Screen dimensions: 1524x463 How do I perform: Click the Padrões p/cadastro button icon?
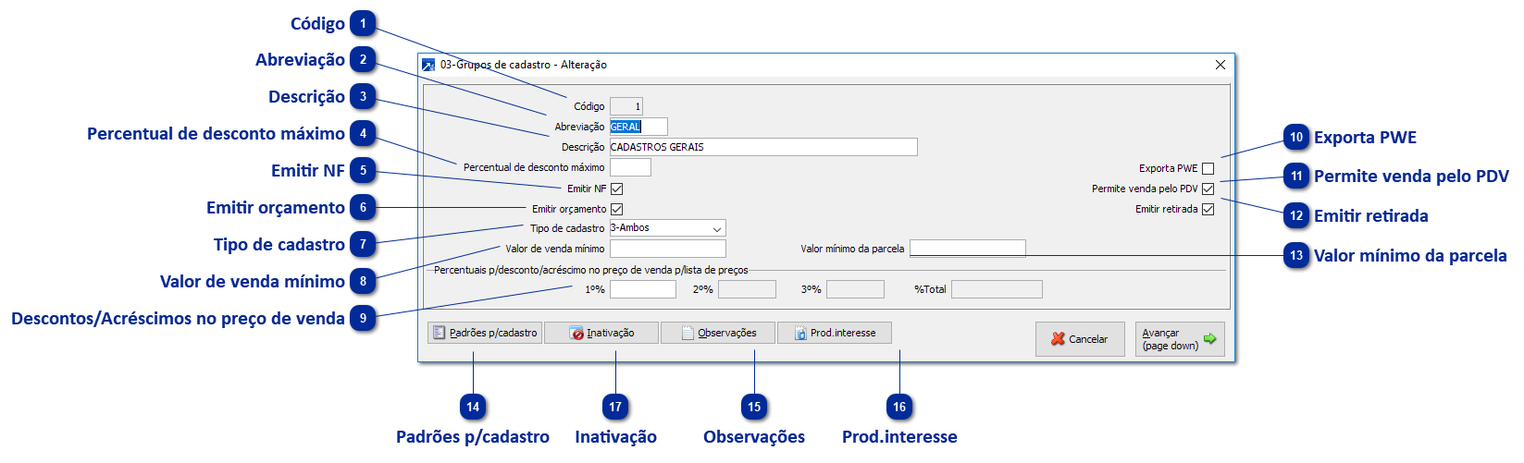coord(440,333)
